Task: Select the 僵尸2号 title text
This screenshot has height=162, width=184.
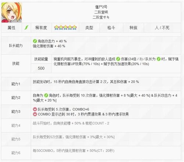Action: [x=101, y=7]
